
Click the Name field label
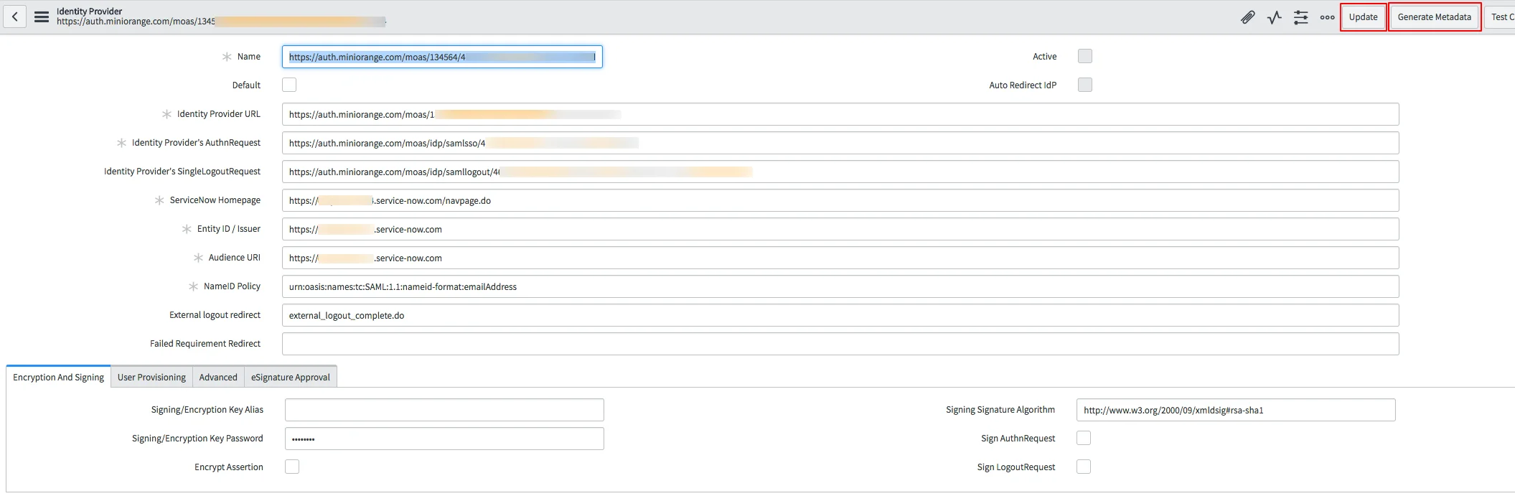(x=249, y=56)
